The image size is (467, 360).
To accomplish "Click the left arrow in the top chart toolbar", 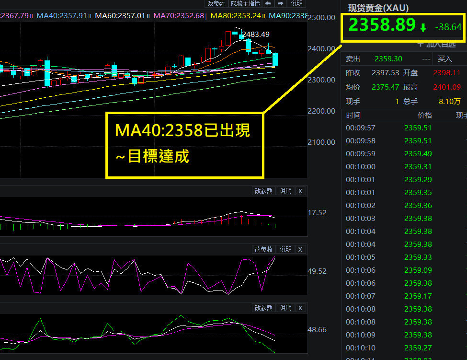I will [x=268, y=3].
